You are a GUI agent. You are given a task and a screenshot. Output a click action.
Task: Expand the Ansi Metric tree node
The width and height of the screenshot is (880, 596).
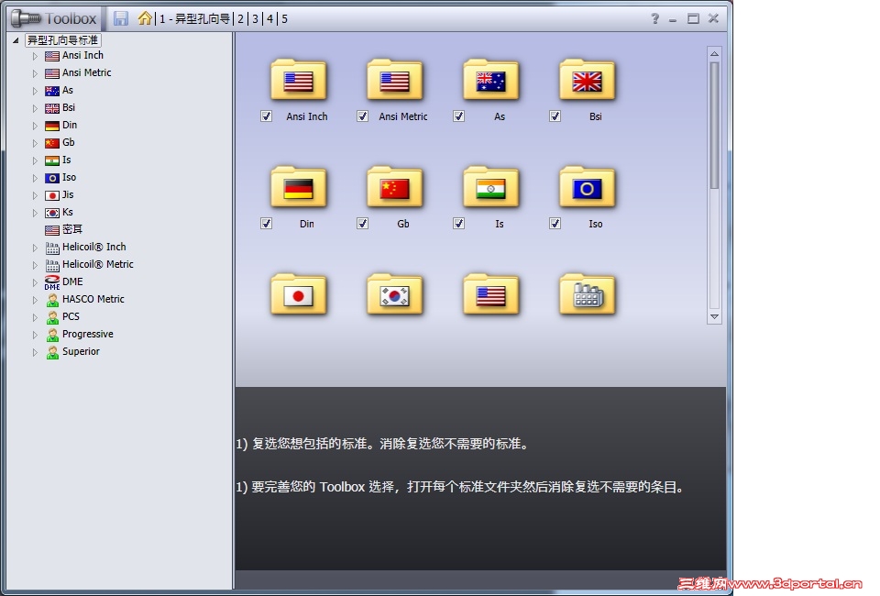tap(35, 73)
